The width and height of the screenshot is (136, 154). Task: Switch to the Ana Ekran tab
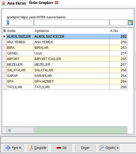[14, 3]
